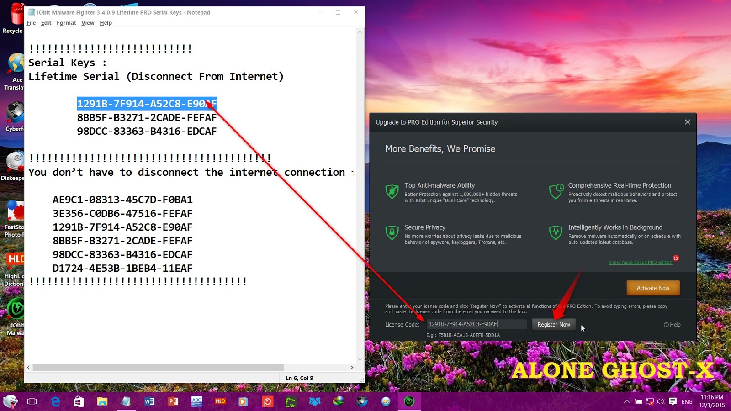Launch Word from the taskbar
The height and width of the screenshot is (411, 731).
[149, 401]
